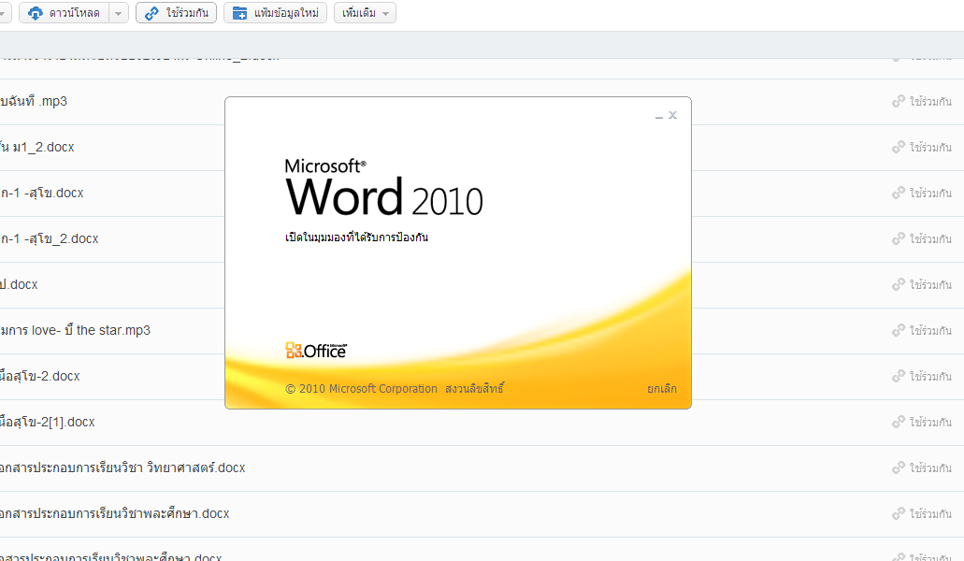Open the love- บี้ the star.mp3 file
Screen dimensions: 964x561
(x=75, y=330)
